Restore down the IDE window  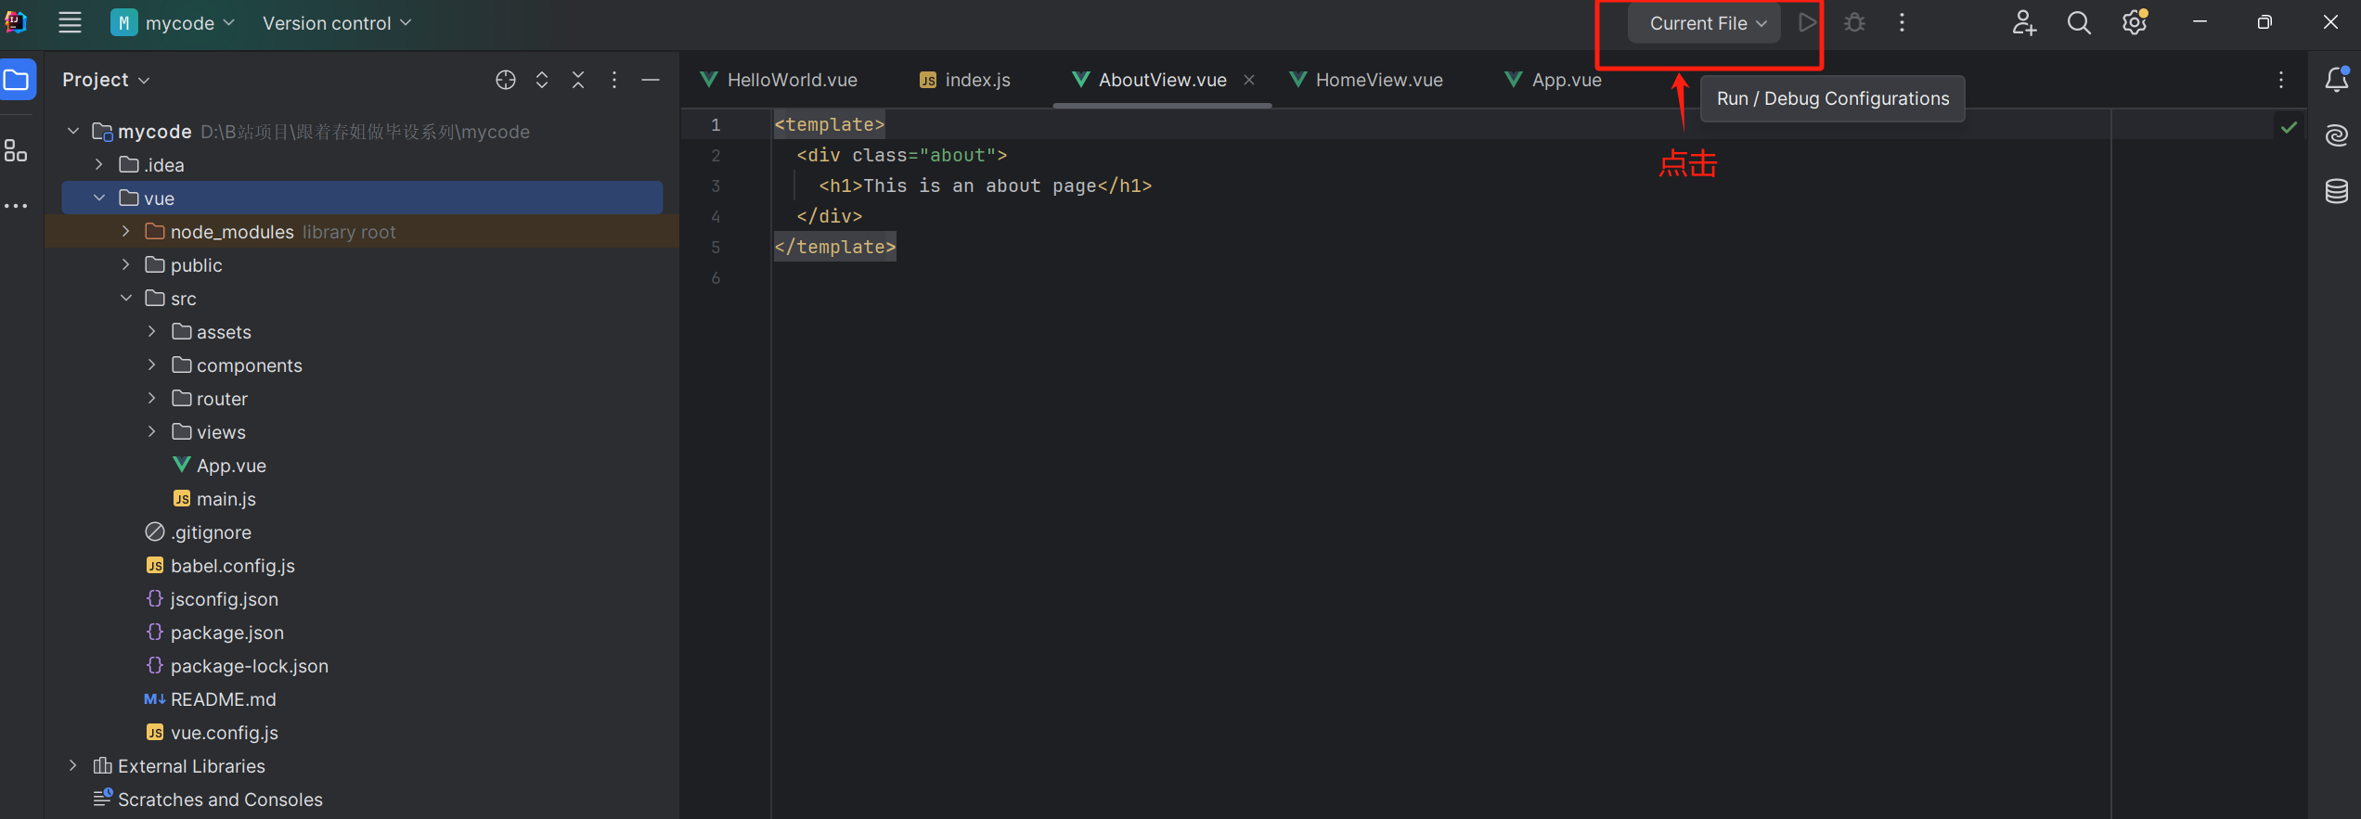pos(2264,22)
